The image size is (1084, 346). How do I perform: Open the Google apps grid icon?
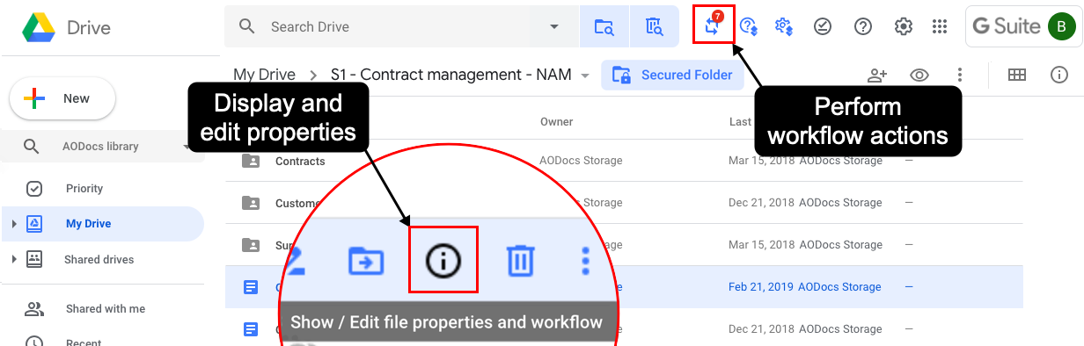(x=940, y=26)
